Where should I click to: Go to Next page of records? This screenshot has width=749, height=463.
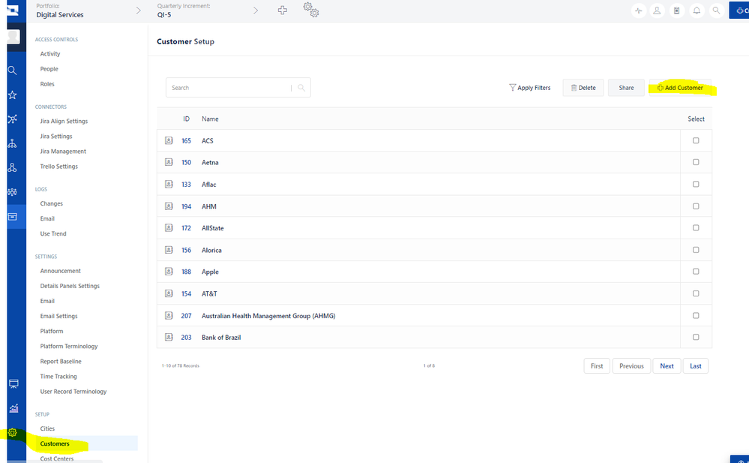click(x=667, y=366)
